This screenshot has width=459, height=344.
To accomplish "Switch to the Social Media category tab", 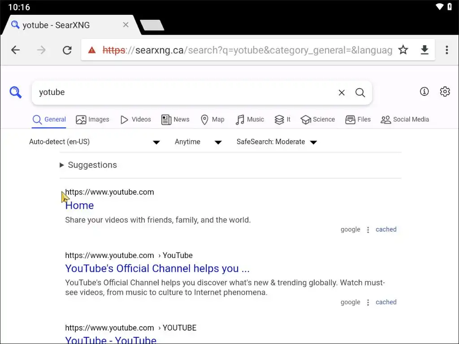I will [405, 120].
